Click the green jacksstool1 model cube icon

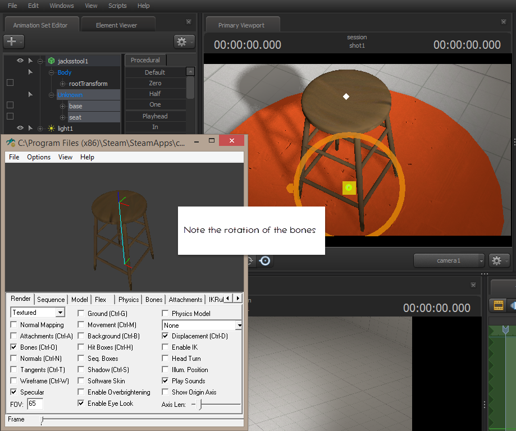click(51, 61)
